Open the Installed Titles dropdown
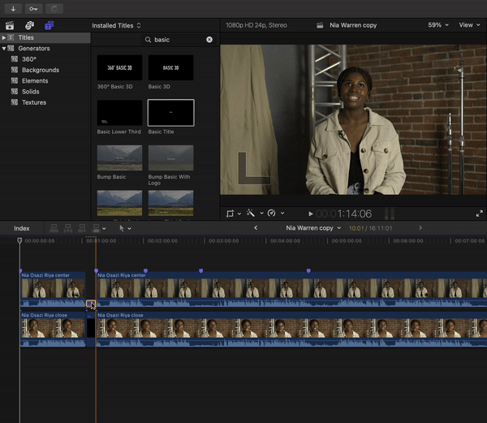This screenshot has height=423, width=487. click(x=116, y=25)
